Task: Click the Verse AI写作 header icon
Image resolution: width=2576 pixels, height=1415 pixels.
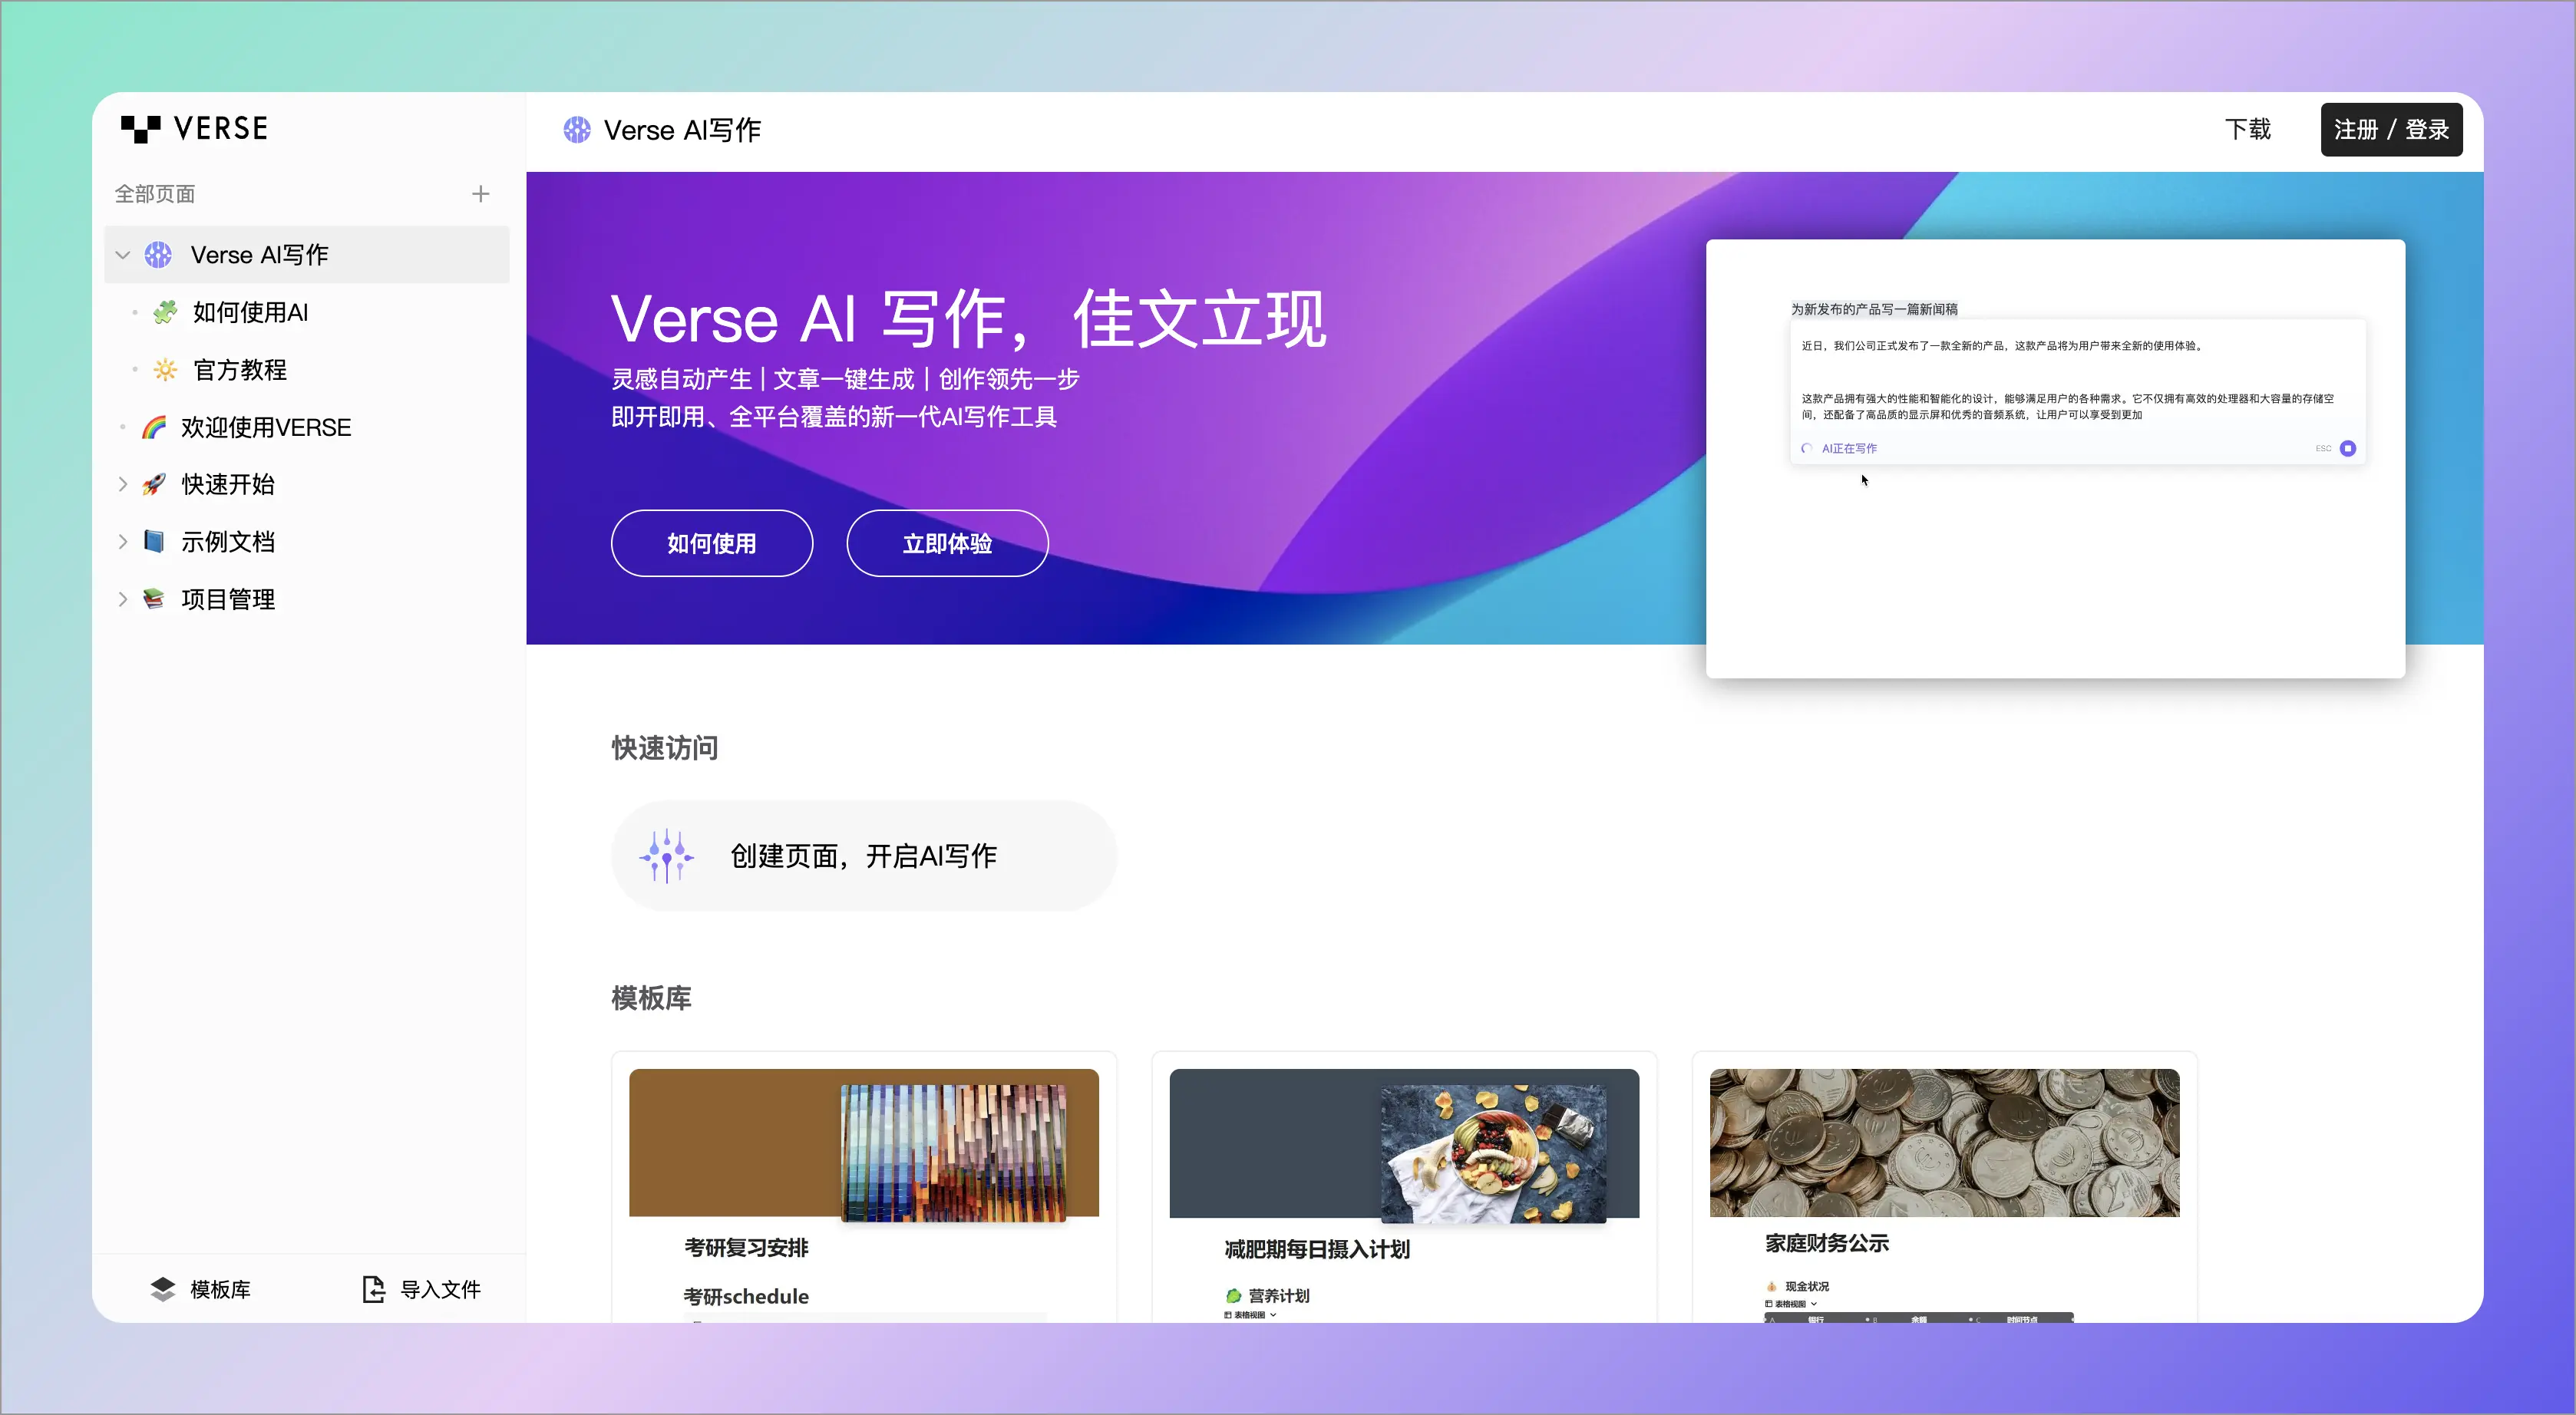Action: pyautogui.click(x=577, y=130)
